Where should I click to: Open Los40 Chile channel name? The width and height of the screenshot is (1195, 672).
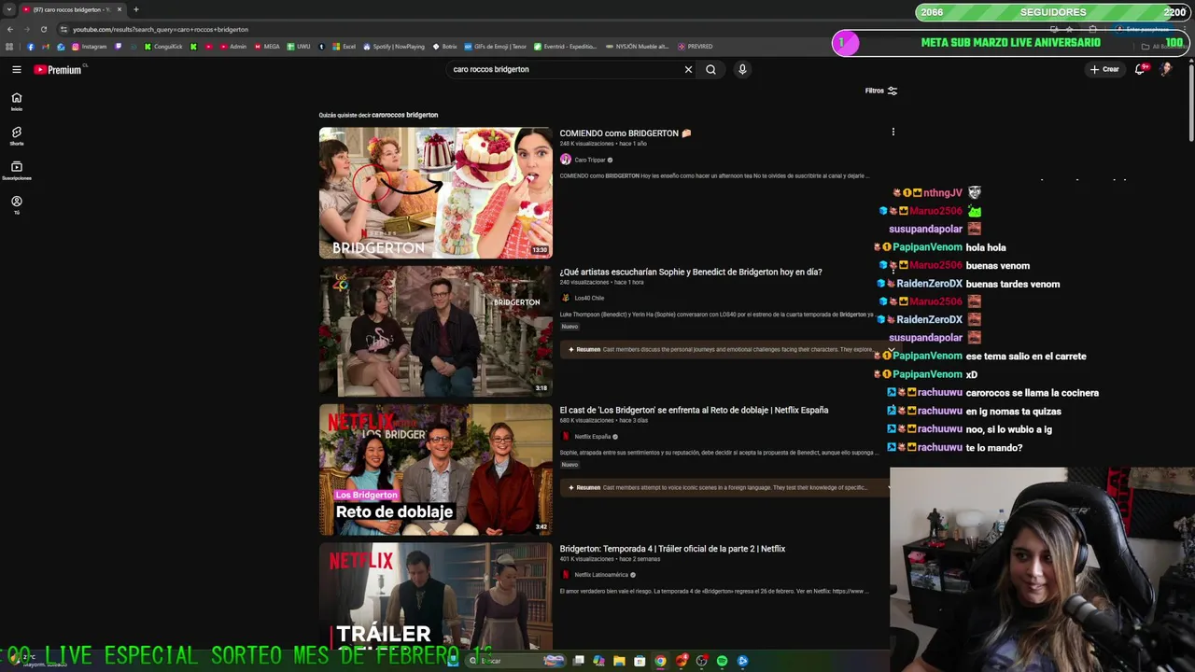[589, 298]
